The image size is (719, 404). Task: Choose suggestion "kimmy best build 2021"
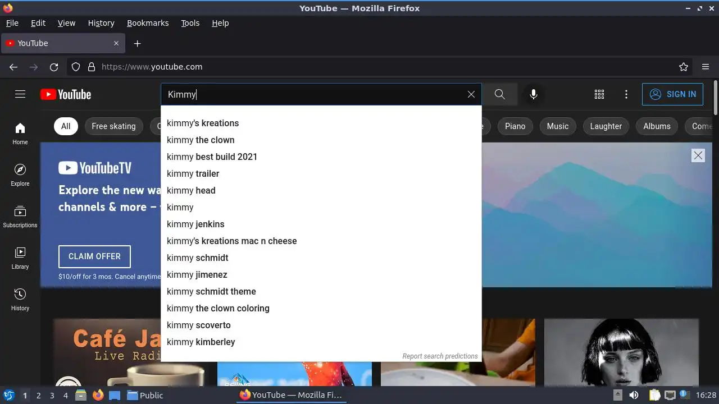click(x=321, y=157)
